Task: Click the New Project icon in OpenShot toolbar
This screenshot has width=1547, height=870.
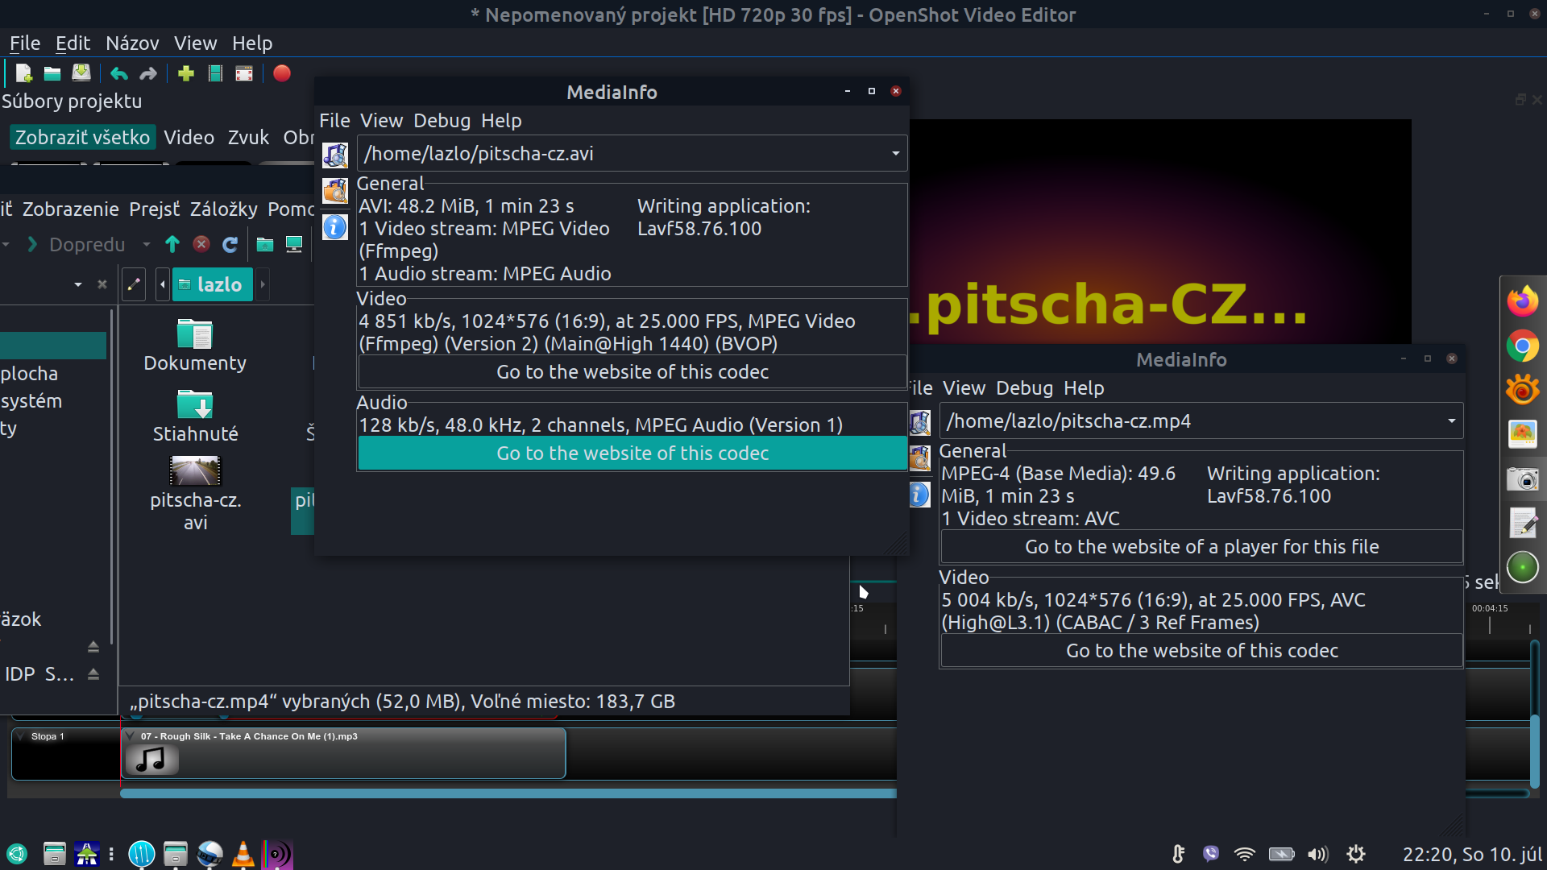Action: coord(23,74)
